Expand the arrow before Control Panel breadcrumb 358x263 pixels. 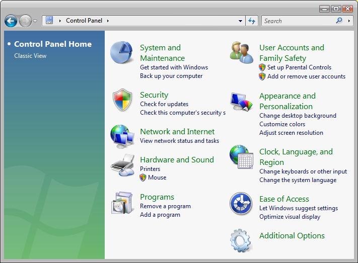coord(60,21)
